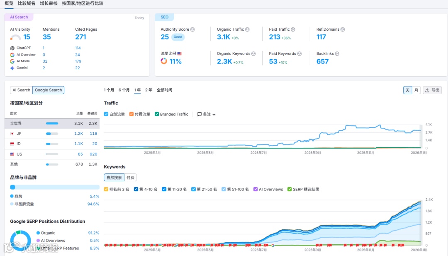
Task: Select 付费 keywords button
Action: (130, 178)
